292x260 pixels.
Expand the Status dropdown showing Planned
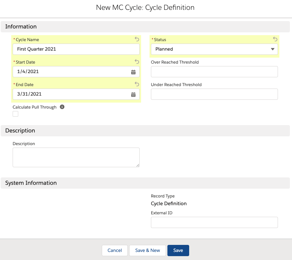pos(214,49)
